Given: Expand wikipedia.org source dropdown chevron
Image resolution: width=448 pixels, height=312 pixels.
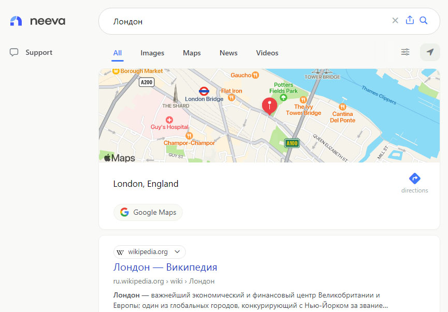Looking at the screenshot, I should (x=177, y=252).
